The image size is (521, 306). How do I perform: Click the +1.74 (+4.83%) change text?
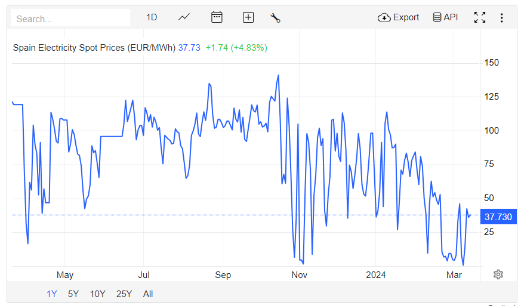pos(236,48)
